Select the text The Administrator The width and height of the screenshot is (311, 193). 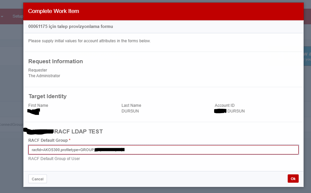pyautogui.click(x=44, y=76)
